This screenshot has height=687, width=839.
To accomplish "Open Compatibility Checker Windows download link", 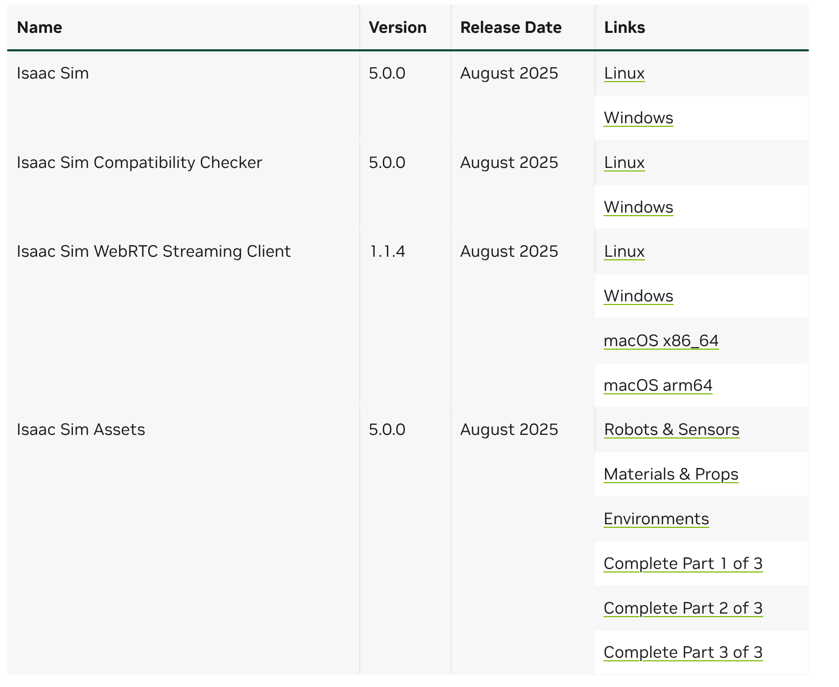I will tap(638, 207).
